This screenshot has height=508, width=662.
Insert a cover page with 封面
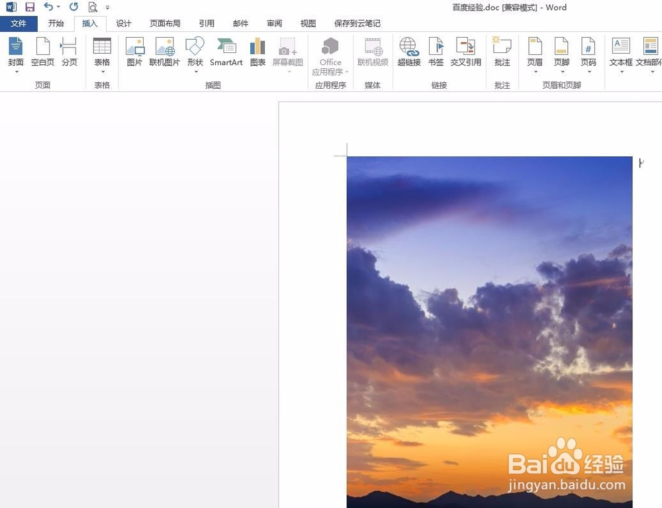tap(16, 51)
